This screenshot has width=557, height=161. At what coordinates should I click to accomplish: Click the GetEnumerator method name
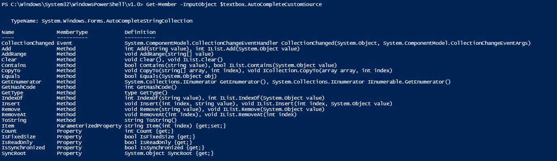point(21,82)
